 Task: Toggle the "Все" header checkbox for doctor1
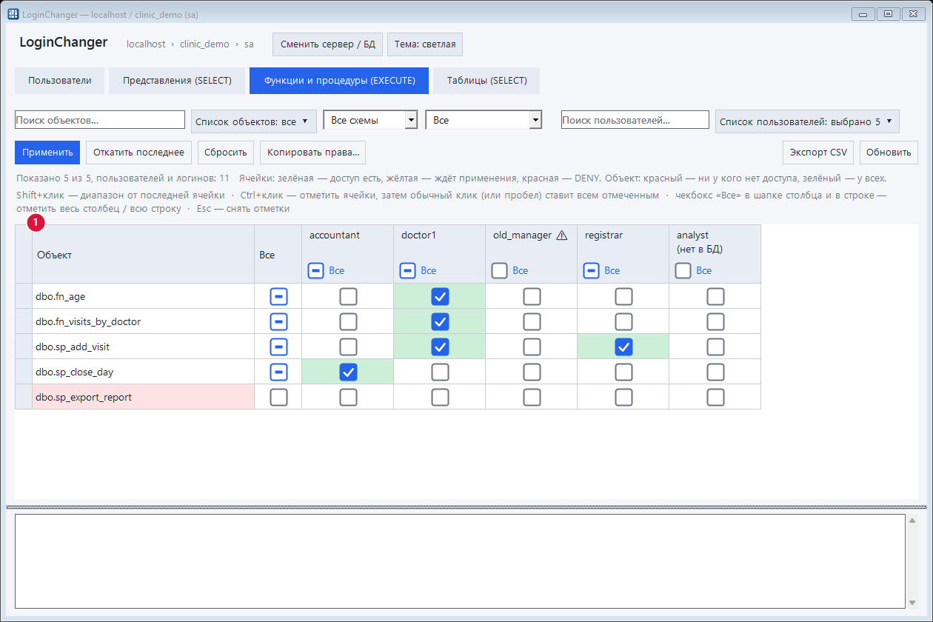coord(407,271)
